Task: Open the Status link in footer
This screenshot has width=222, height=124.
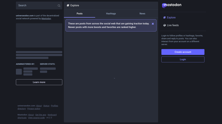Action: (46, 106)
